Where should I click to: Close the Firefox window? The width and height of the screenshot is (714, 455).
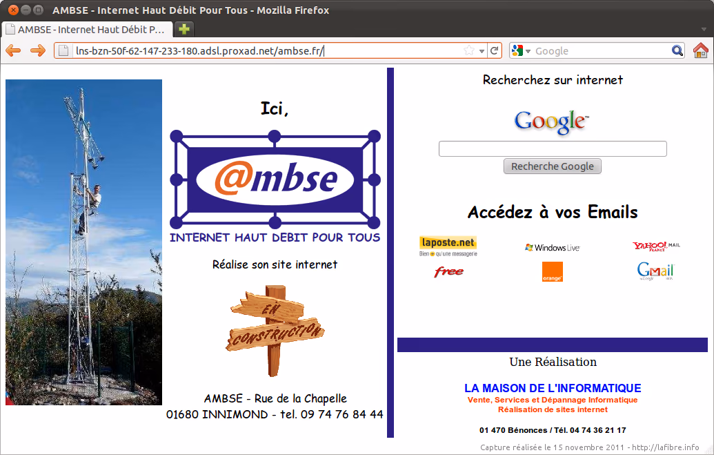point(13,10)
